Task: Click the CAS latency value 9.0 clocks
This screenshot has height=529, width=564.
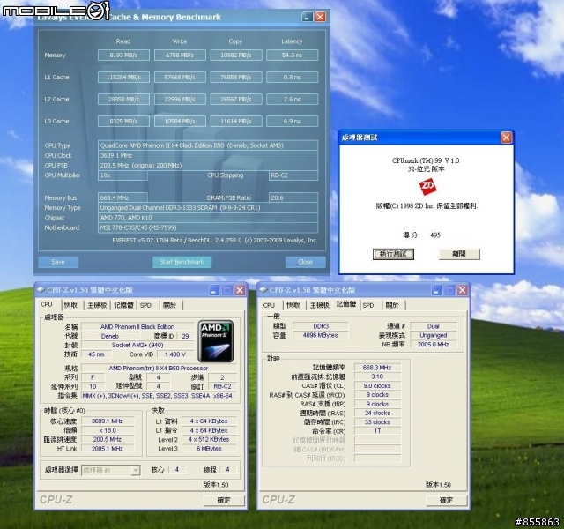Action: pyautogui.click(x=377, y=385)
